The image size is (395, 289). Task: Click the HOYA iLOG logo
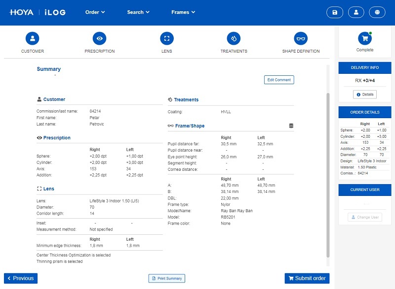pos(38,12)
